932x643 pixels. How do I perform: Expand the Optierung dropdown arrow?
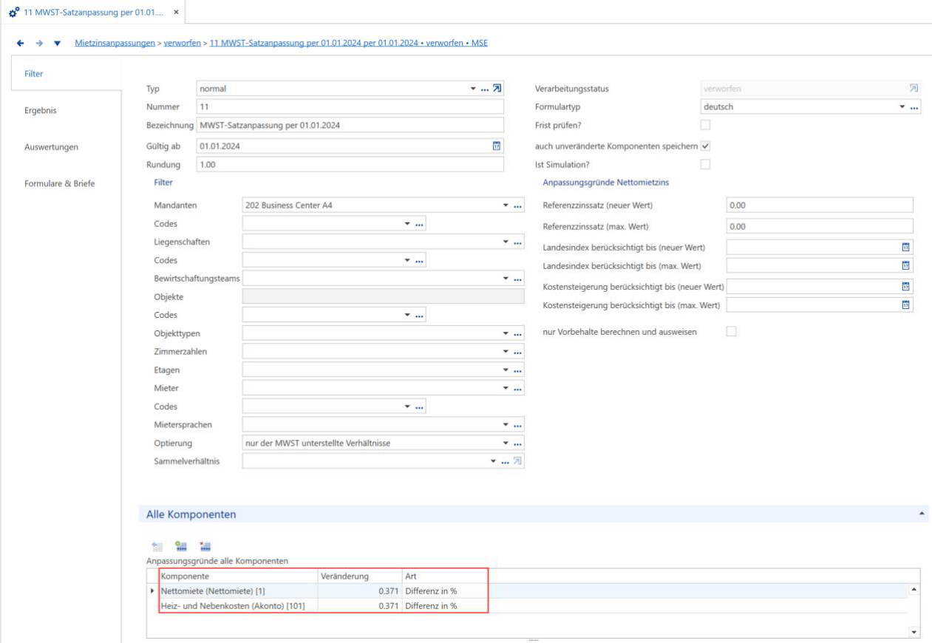pos(506,443)
